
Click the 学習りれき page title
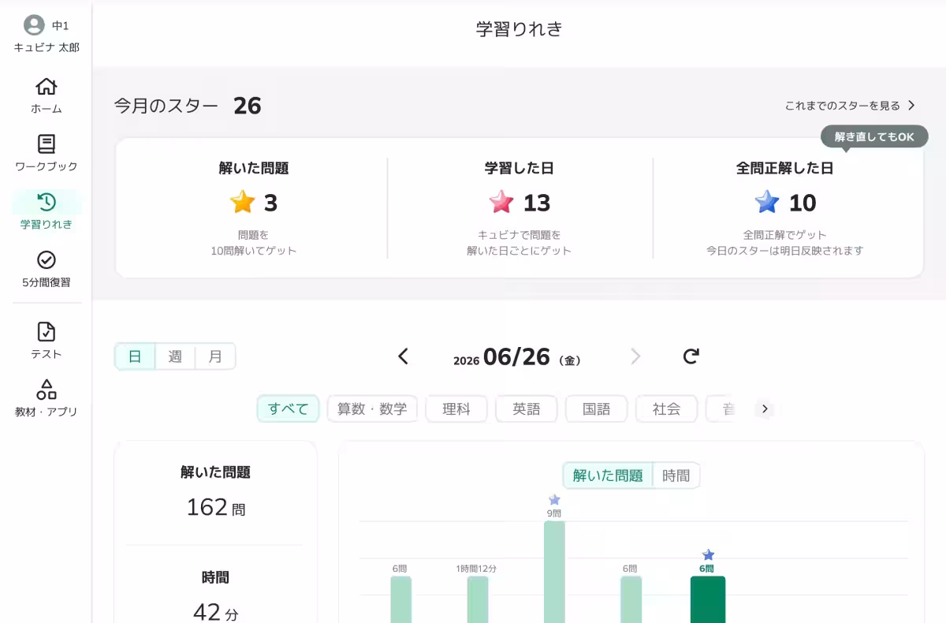pyautogui.click(x=520, y=29)
